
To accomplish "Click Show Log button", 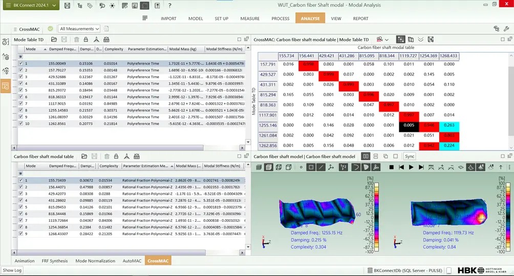I will [x=12, y=270].
